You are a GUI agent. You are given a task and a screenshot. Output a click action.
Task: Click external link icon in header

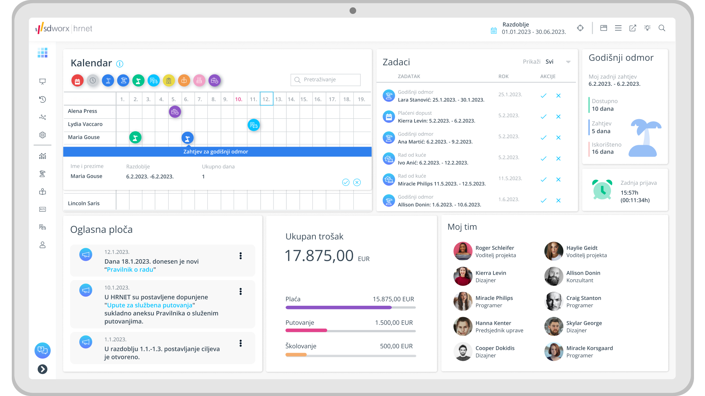click(x=633, y=28)
